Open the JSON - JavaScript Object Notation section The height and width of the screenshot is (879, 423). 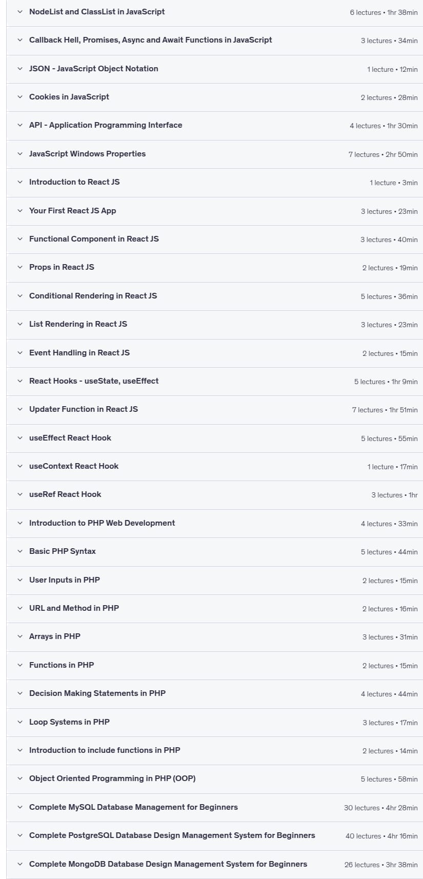click(x=214, y=69)
